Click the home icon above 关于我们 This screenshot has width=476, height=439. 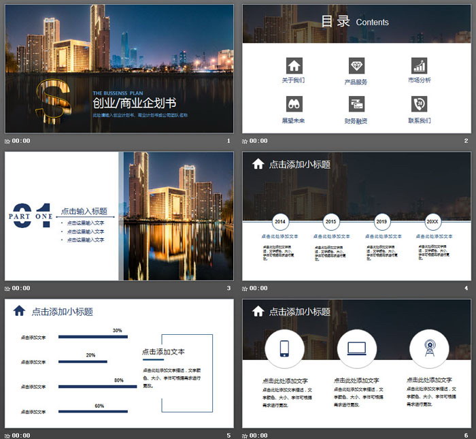tap(294, 65)
